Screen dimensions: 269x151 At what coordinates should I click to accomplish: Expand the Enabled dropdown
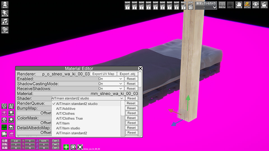[111, 79]
